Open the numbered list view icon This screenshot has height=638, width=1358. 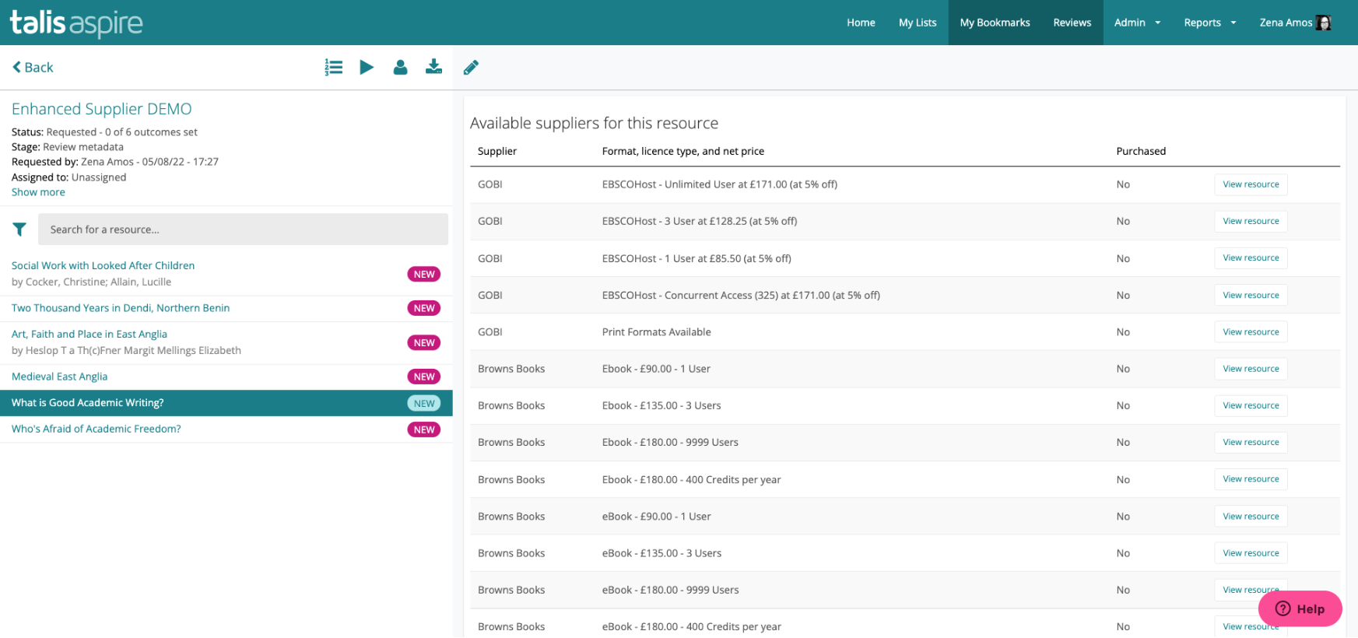tap(334, 68)
